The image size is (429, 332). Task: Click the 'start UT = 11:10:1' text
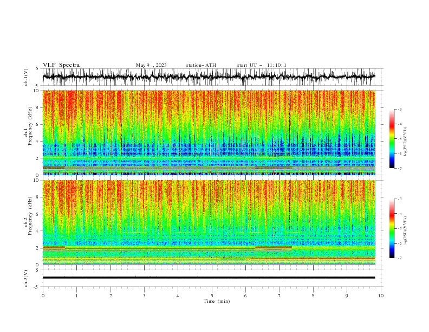pyautogui.click(x=262, y=65)
